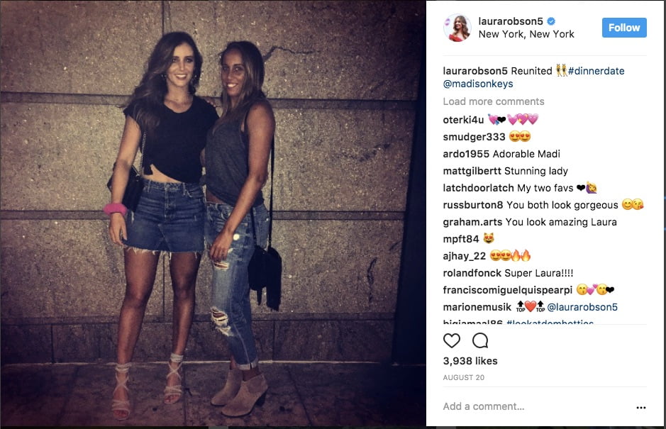Open commenter oterki4u's profile
This screenshot has width=666, height=429.
pyautogui.click(x=463, y=120)
